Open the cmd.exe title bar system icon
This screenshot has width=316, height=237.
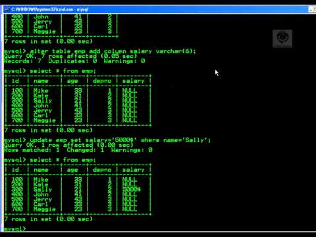[7, 9]
